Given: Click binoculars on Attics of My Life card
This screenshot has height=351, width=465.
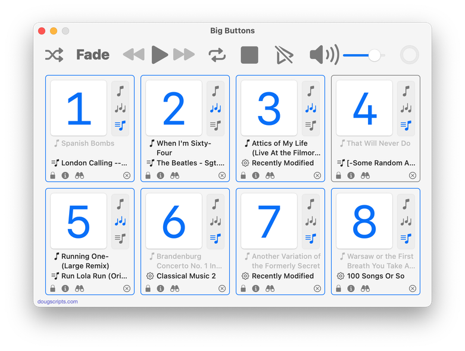Looking at the screenshot, I should coord(270,175).
